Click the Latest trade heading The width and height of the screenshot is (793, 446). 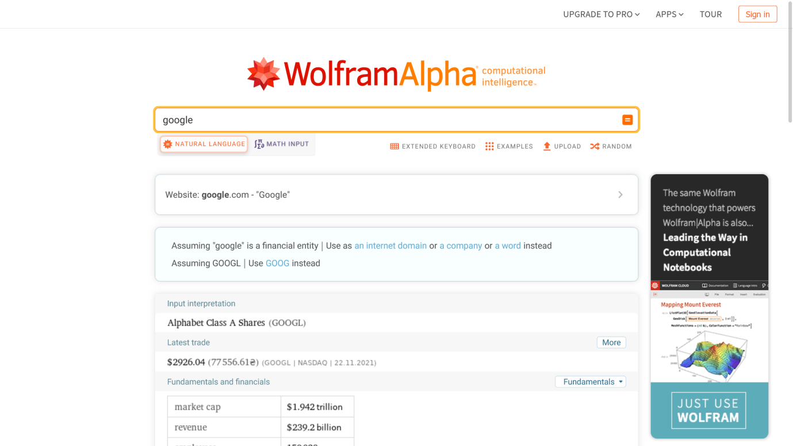[189, 343]
